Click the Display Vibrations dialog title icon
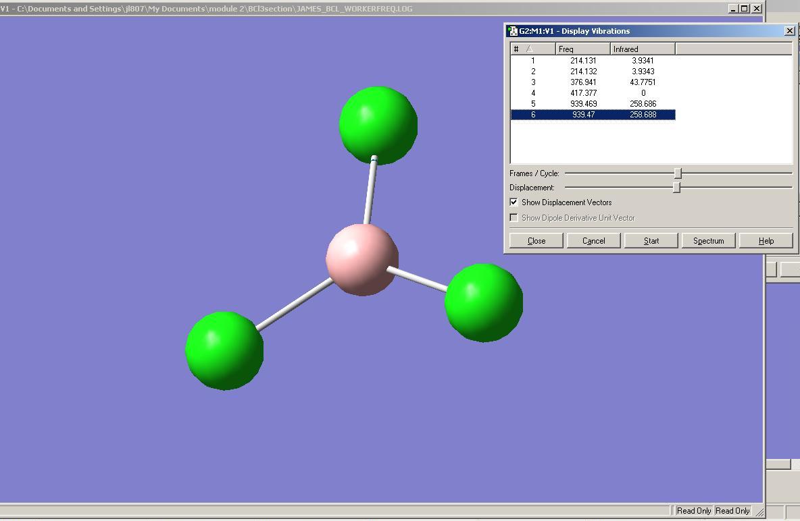 coord(512,31)
